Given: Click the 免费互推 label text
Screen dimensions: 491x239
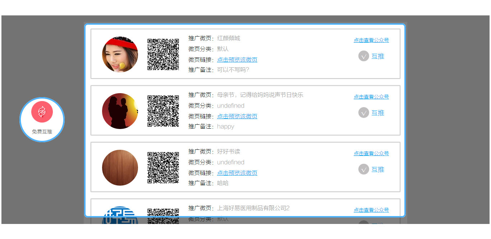Looking at the screenshot, I should 42,132.
